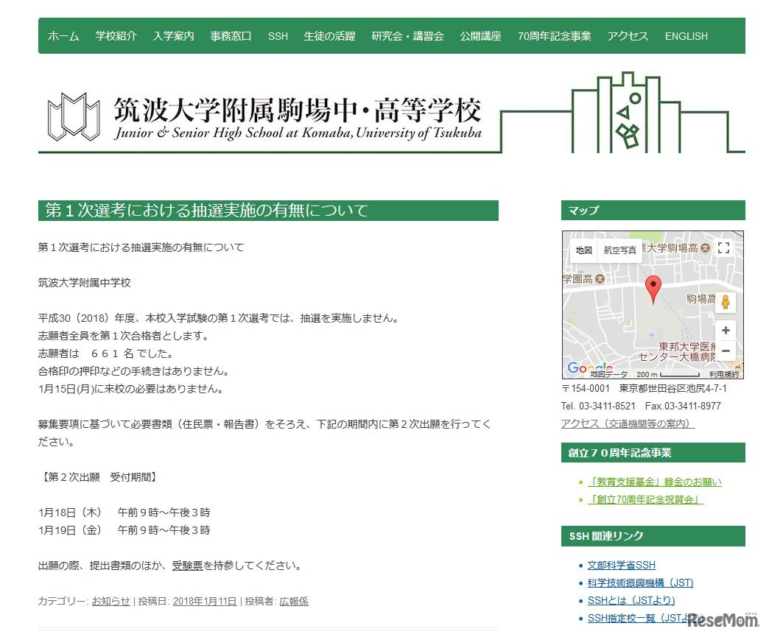Open the 入学案内 menu item

174,36
